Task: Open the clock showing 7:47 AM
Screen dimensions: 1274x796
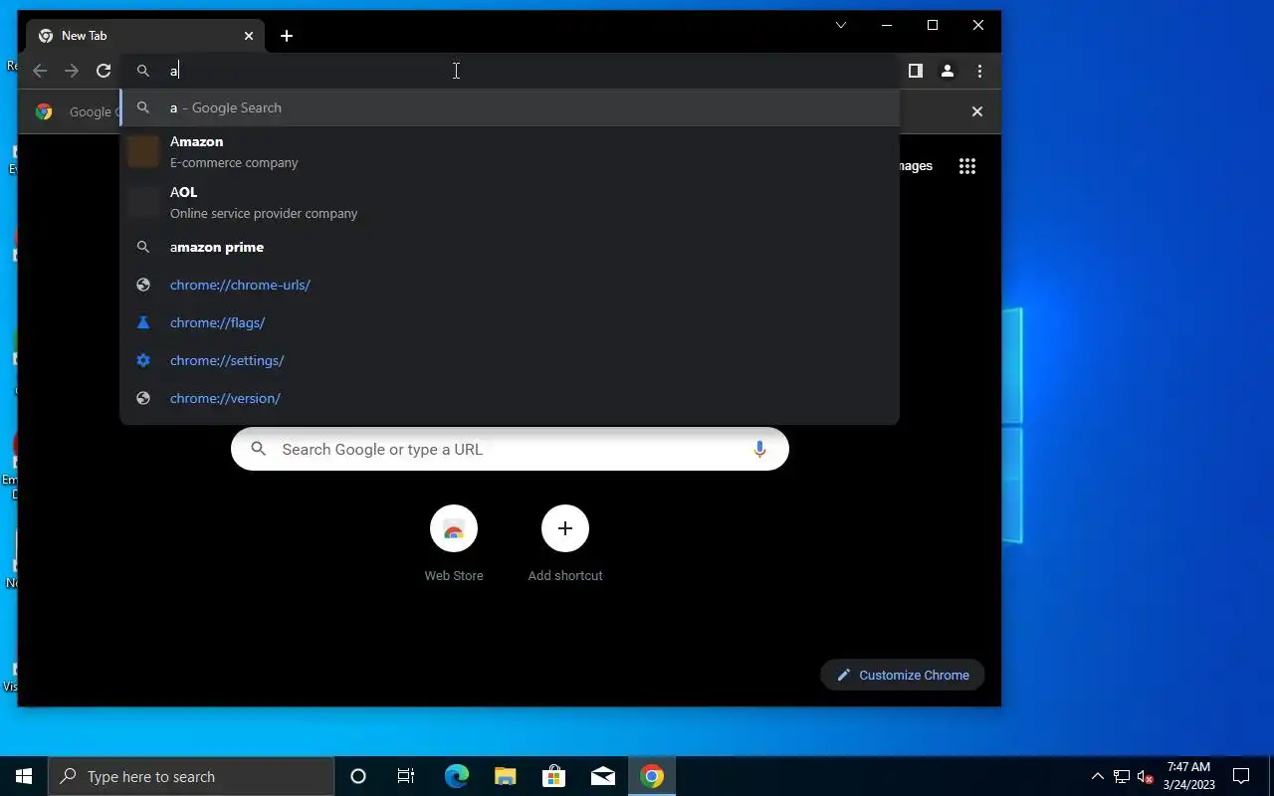Action: pos(1188,776)
